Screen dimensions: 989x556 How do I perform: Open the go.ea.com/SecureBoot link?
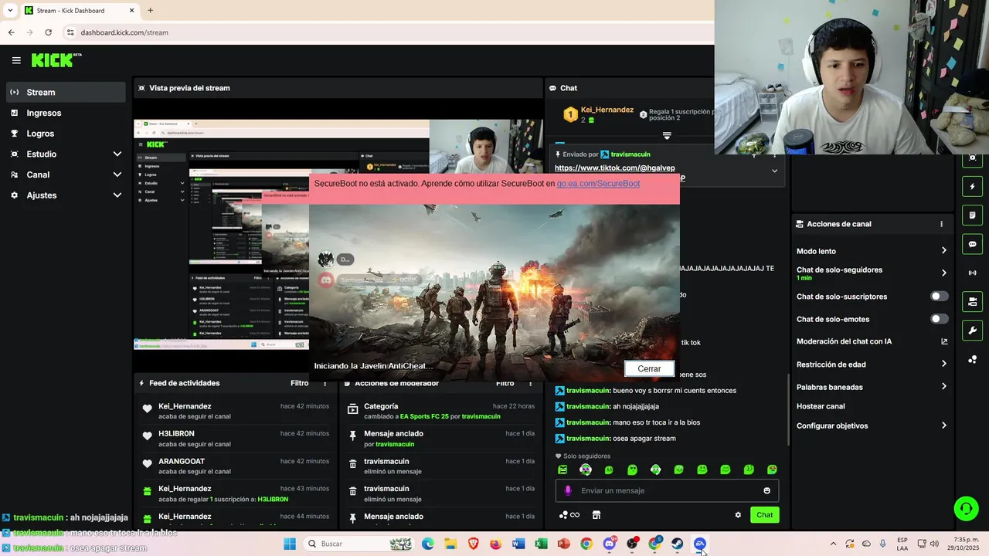tap(598, 184)
